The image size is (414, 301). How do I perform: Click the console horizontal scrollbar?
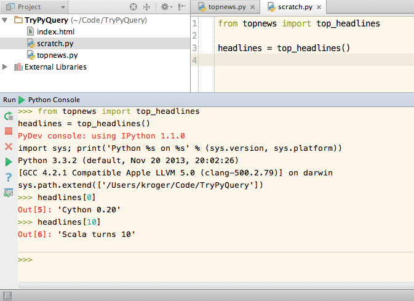pyautogui.click(x=216, y=286)
